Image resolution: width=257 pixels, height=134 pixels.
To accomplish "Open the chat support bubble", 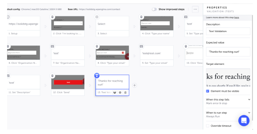I will pyautogui.click(x=244, y=121).
